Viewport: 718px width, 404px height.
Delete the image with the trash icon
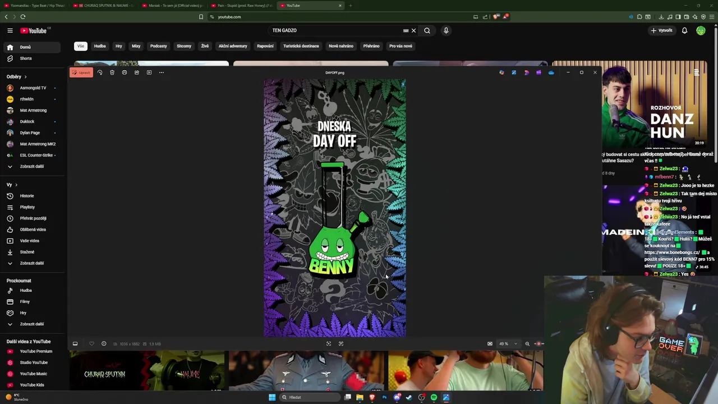click(112, 72)
